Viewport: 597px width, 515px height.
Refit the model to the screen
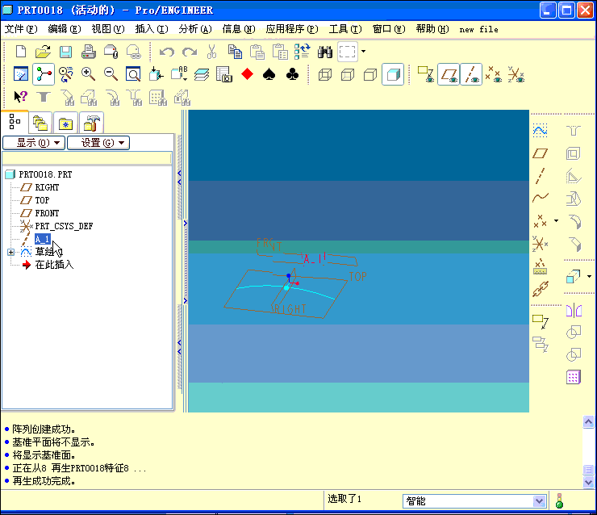pyautogui.click(x=133, y=74)
